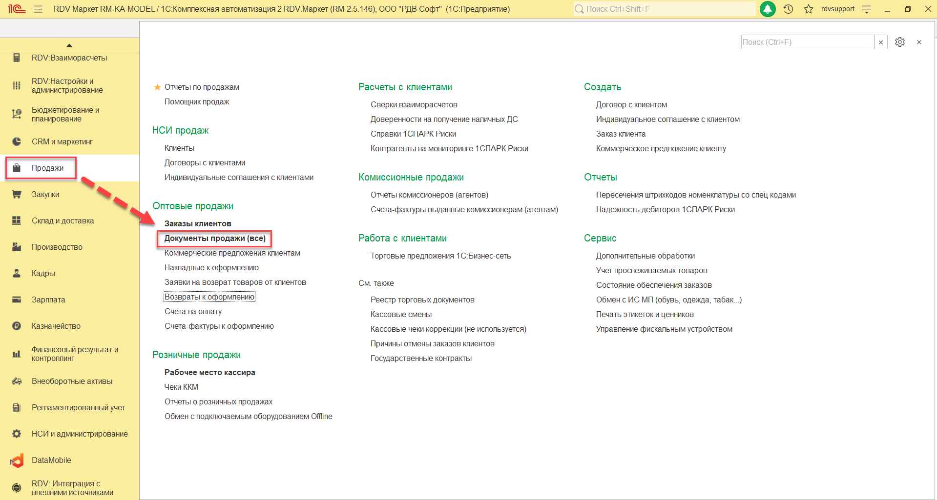Viewport: 937px width, 500px height.
Task: Click the Финансовый результат chart icon
Action: pyautogui.click(x=17, y=354)
